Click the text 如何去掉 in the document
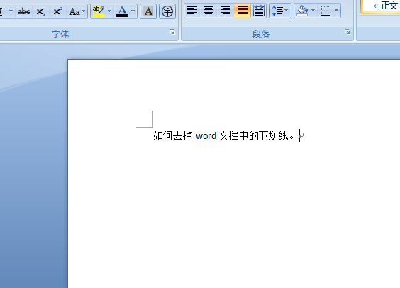This screenshot has width=400, height=288. (x=173, y=135)
